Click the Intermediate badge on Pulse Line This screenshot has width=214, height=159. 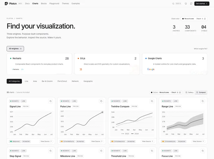(x=67, y=141)
